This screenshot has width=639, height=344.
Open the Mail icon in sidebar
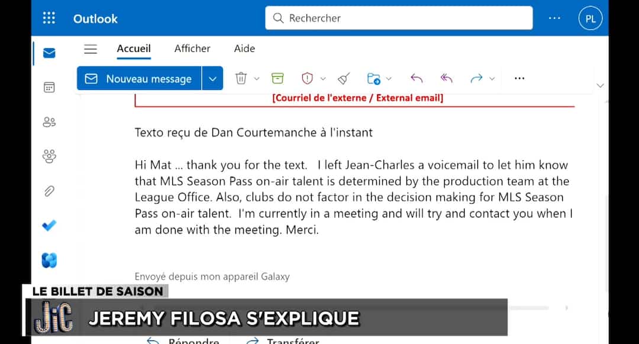click(49, 53)
